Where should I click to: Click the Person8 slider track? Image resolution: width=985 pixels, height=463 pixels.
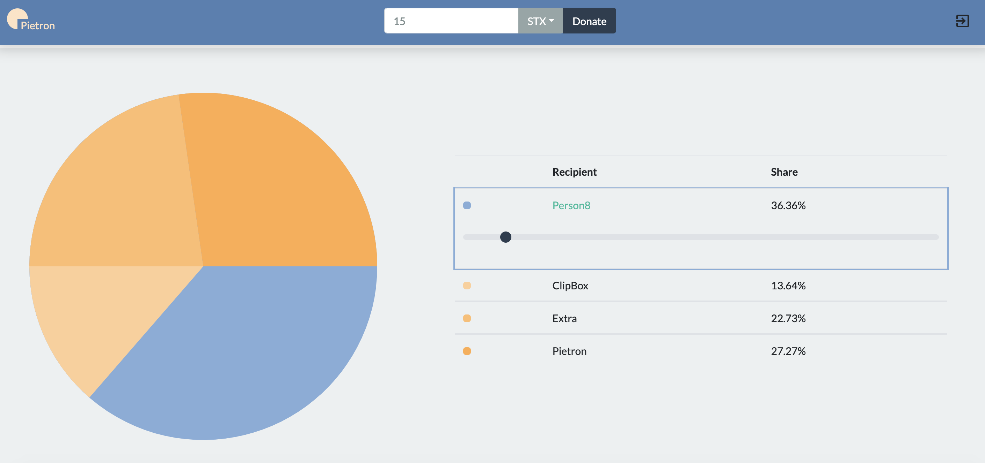[x=701, y=237]
